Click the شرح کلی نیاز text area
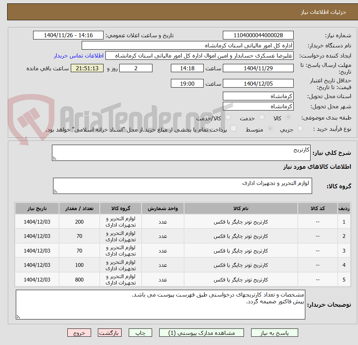Viewport: 358px width, 345px height. [x=181, y=153]
